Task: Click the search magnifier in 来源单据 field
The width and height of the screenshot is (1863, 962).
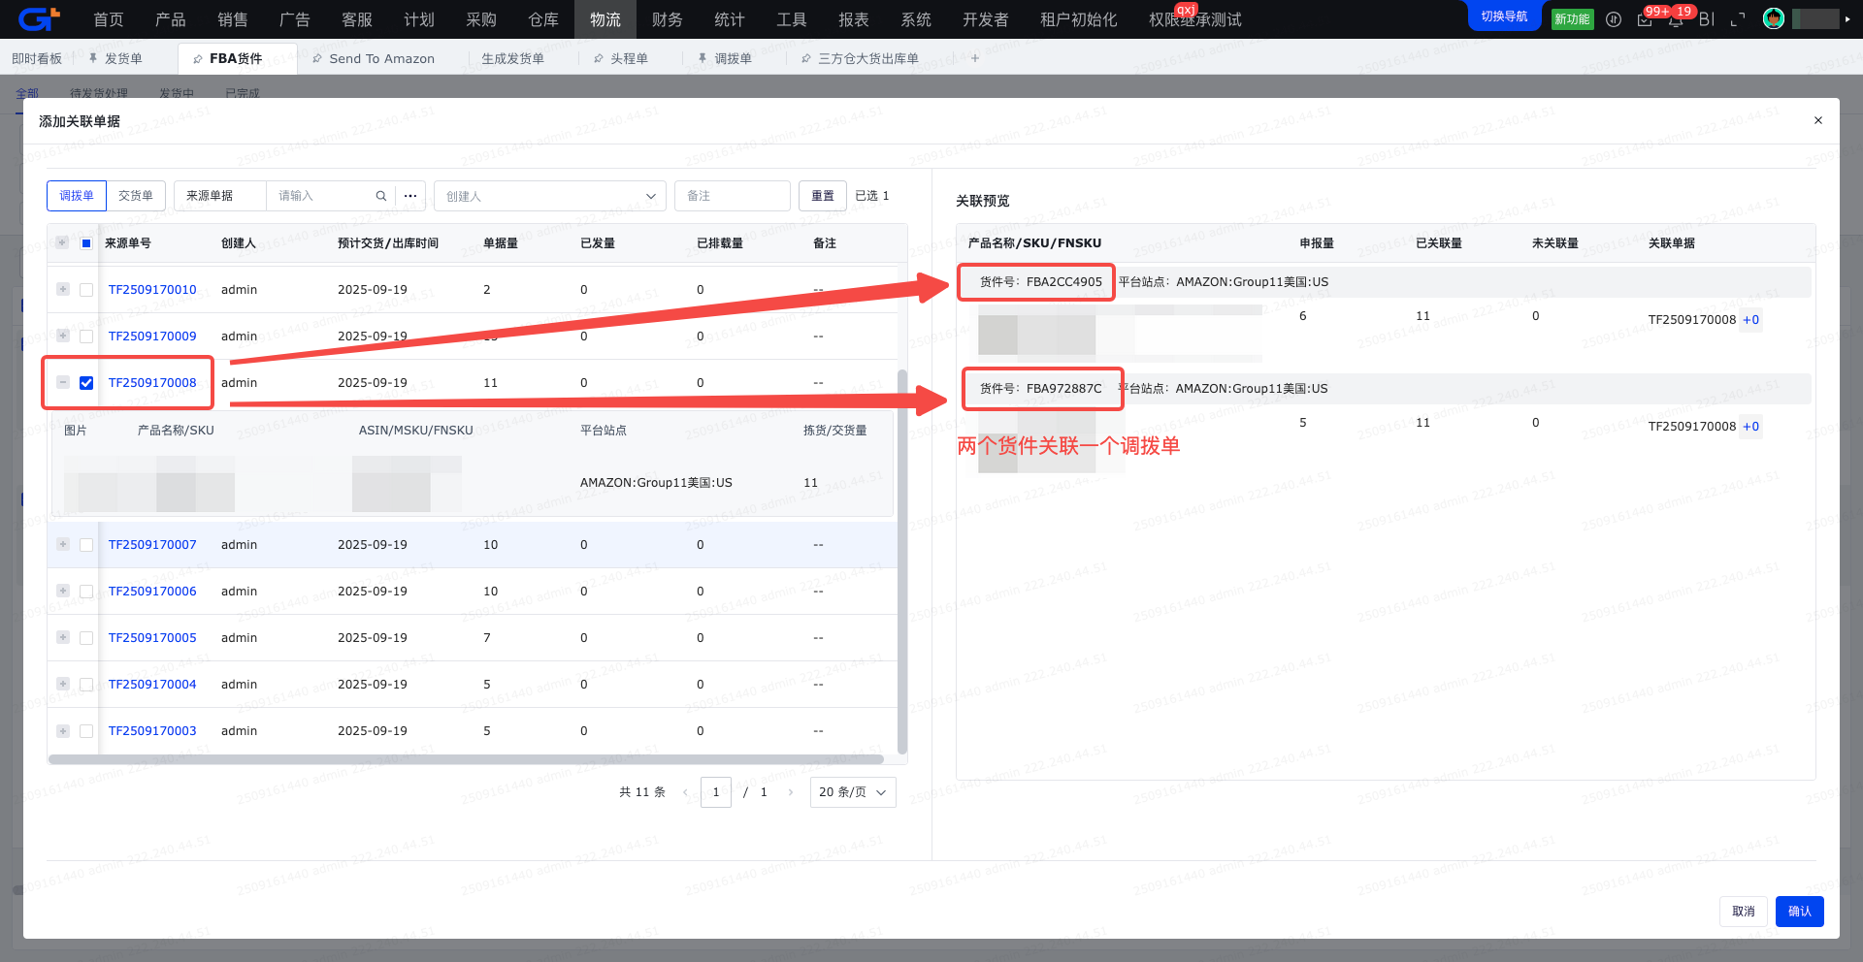Action: pyautogui.click(x=381, y=196)
